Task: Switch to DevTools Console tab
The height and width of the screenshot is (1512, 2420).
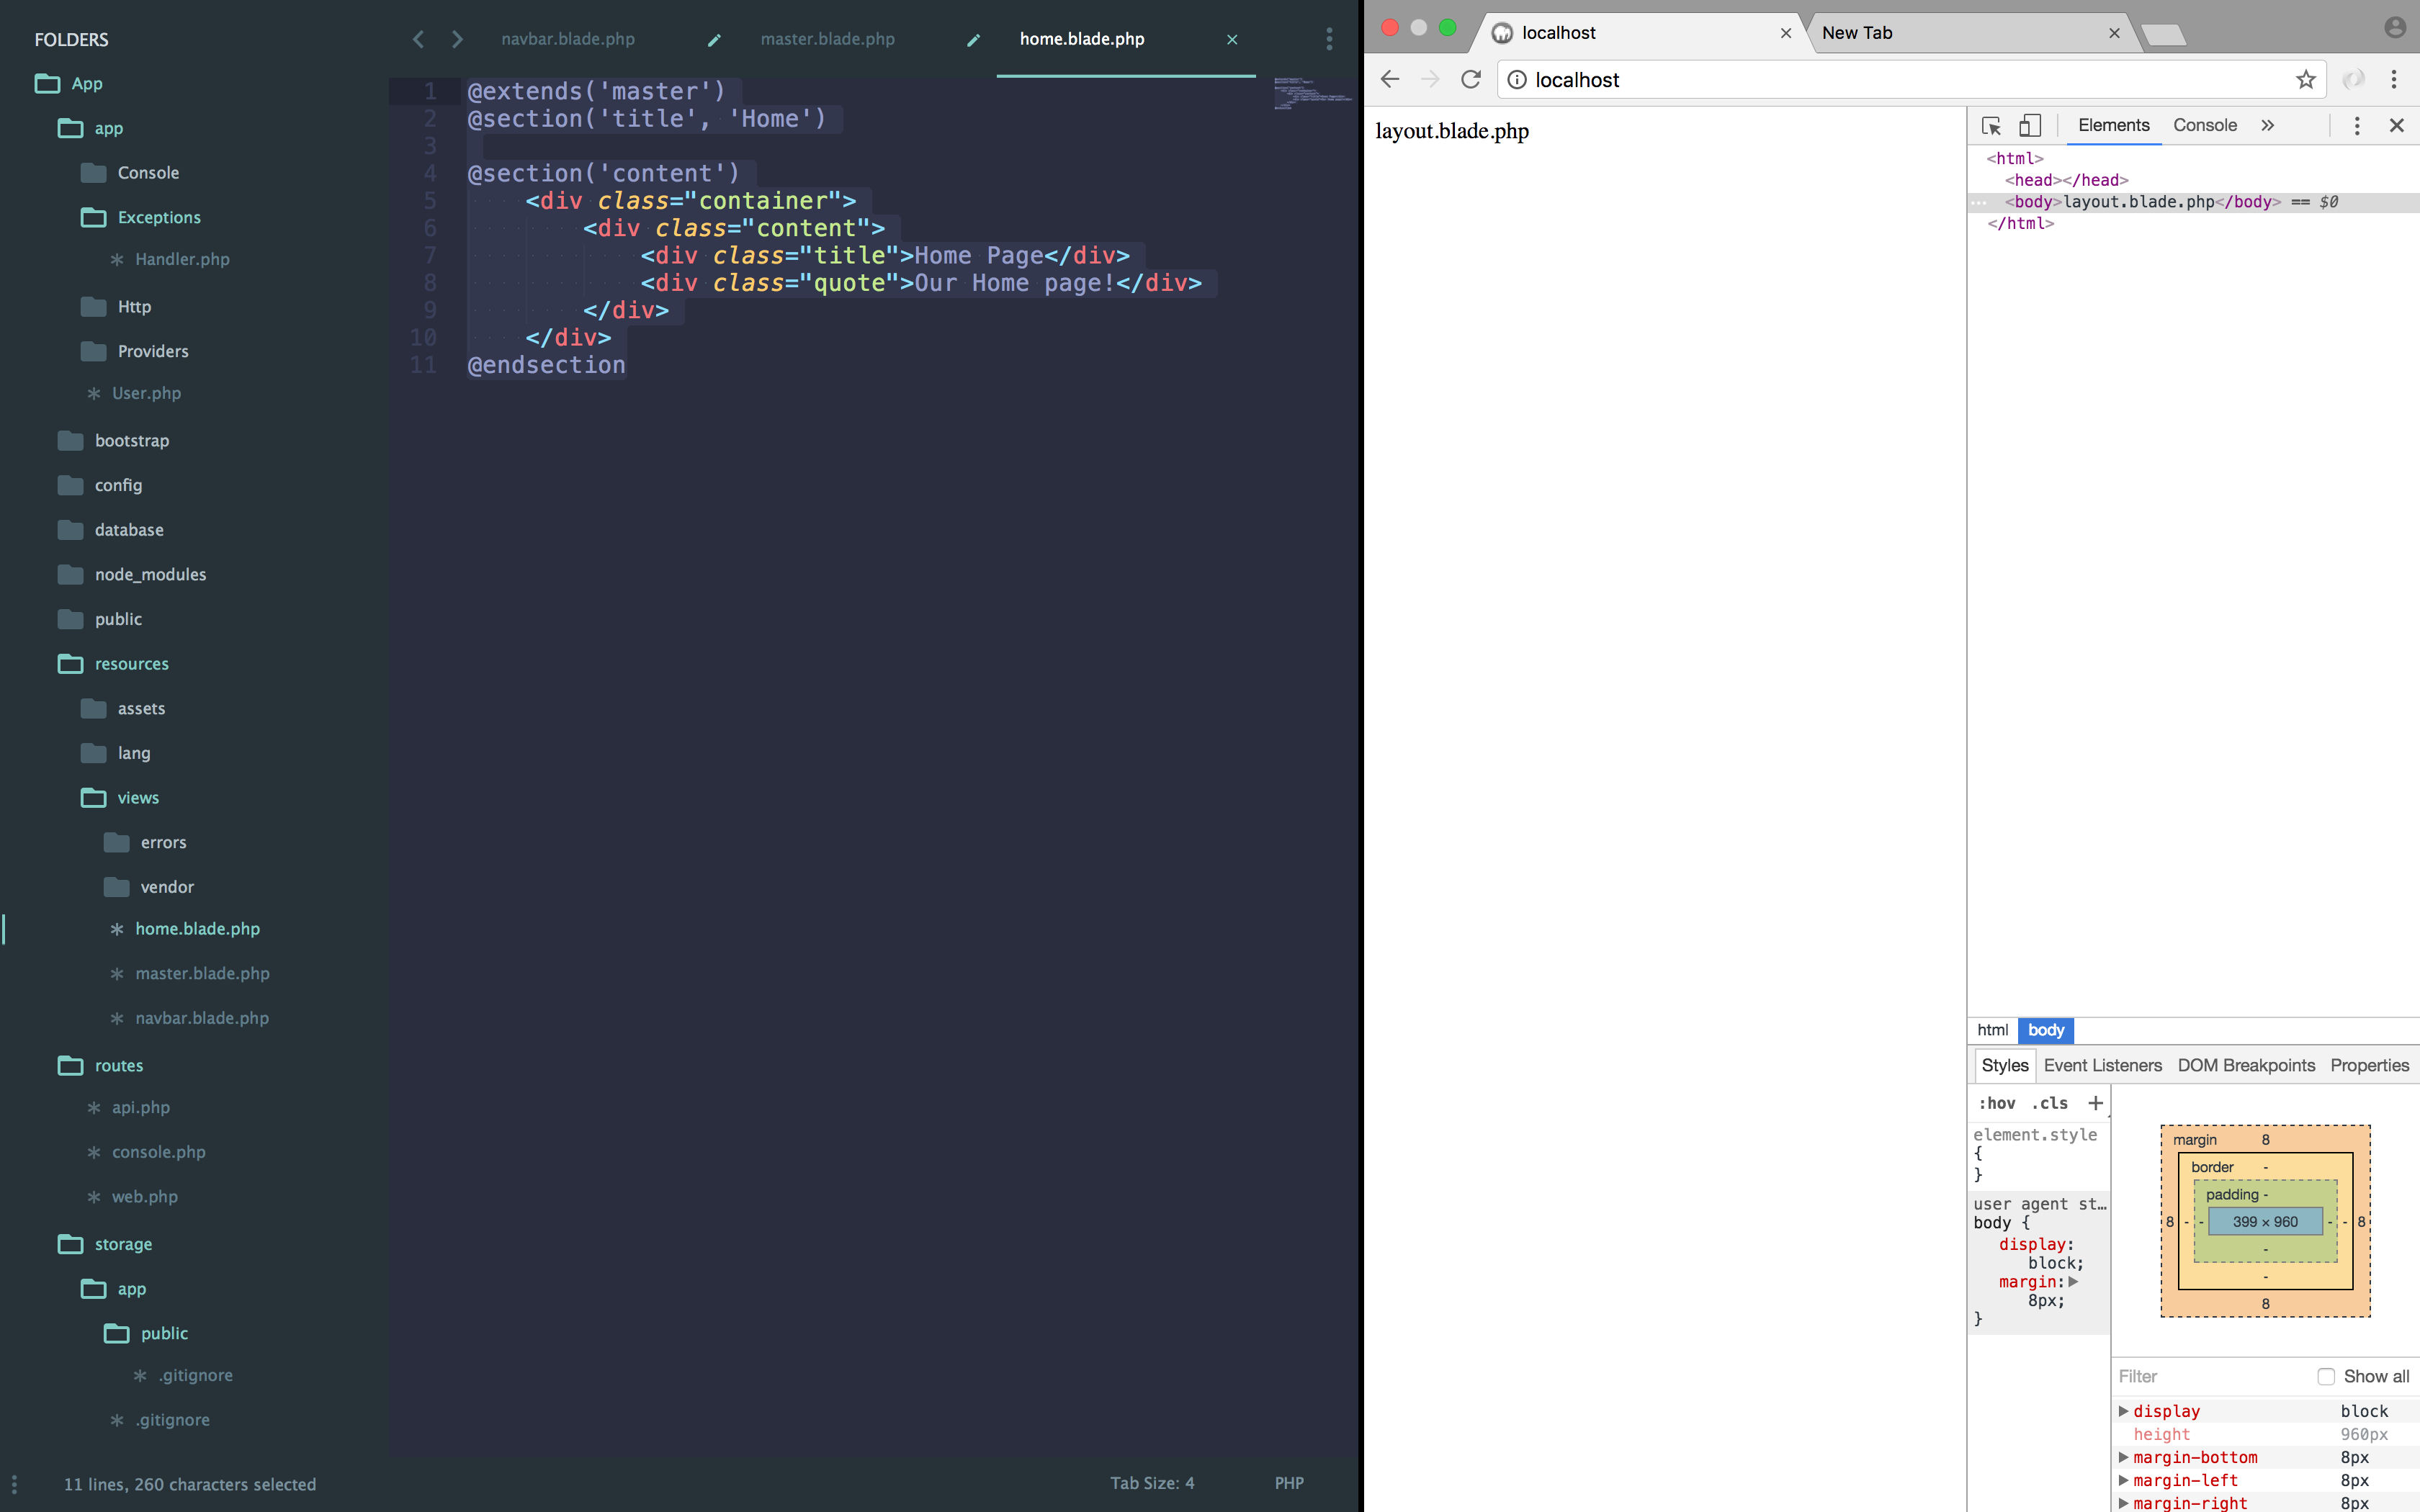Action: click(2204, 125)
